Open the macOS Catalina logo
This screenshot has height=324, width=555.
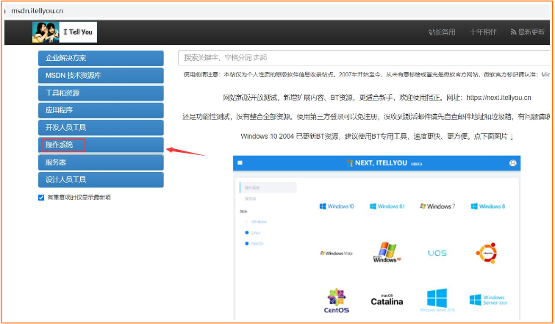click(387, 298)
